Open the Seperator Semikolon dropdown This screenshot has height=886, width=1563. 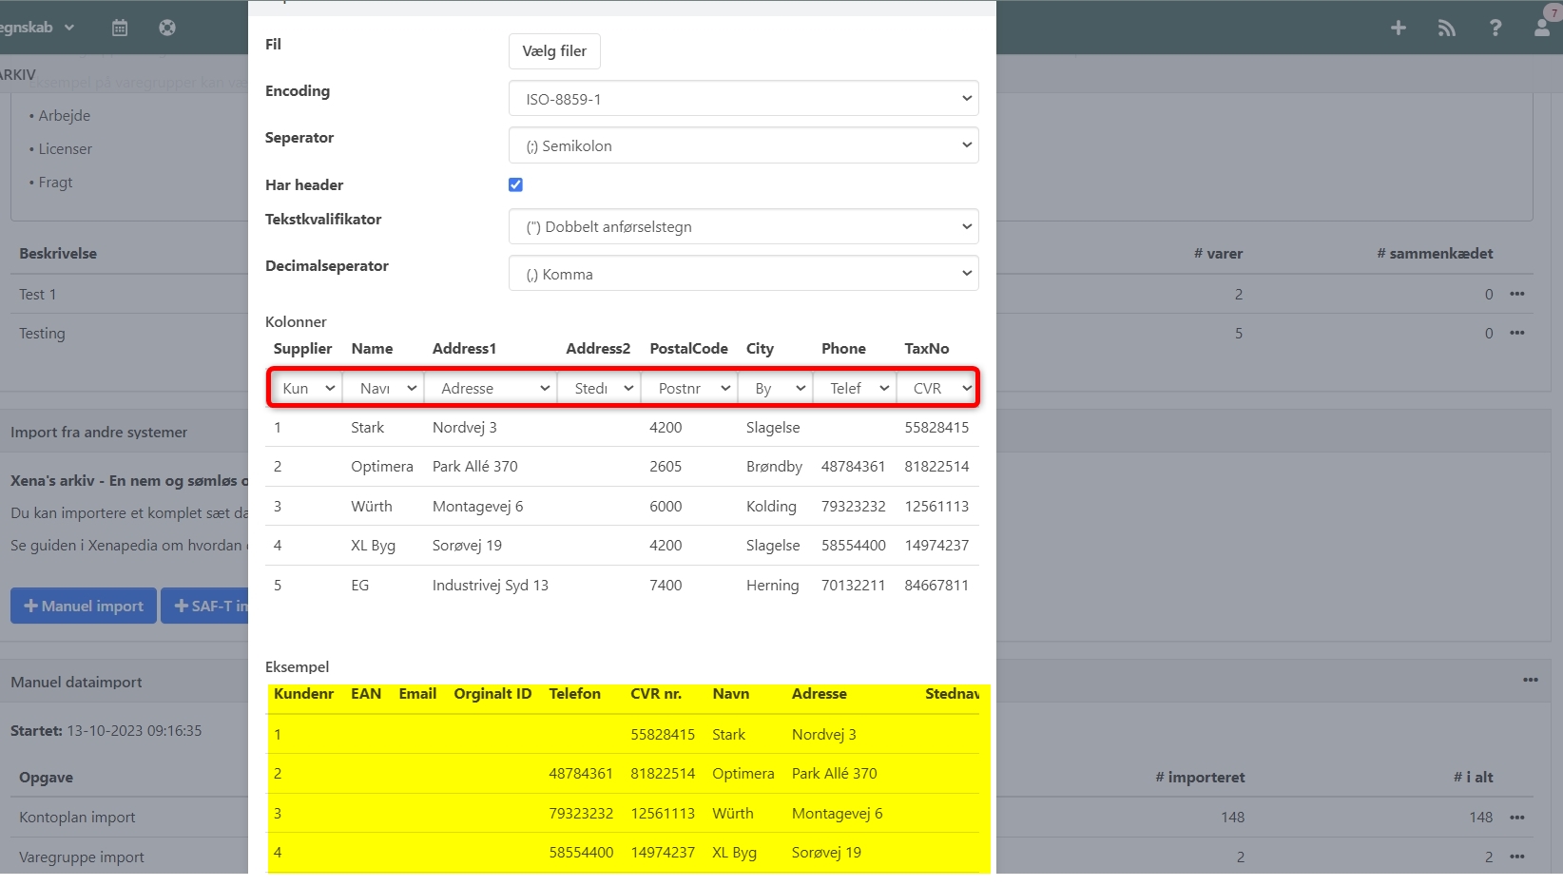[x=743, y=145]
